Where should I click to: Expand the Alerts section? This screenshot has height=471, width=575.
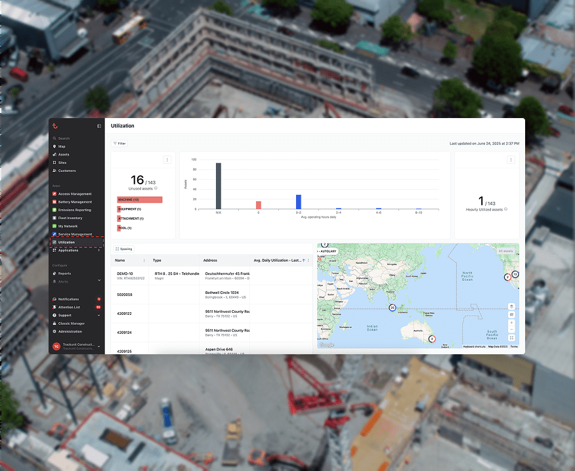coord(98,280)
